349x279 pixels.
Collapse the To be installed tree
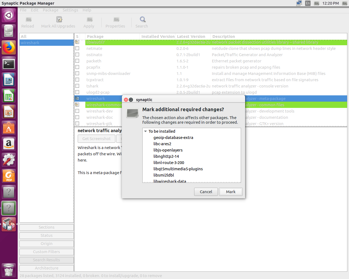pyautogui.click(x=145, y=131)
